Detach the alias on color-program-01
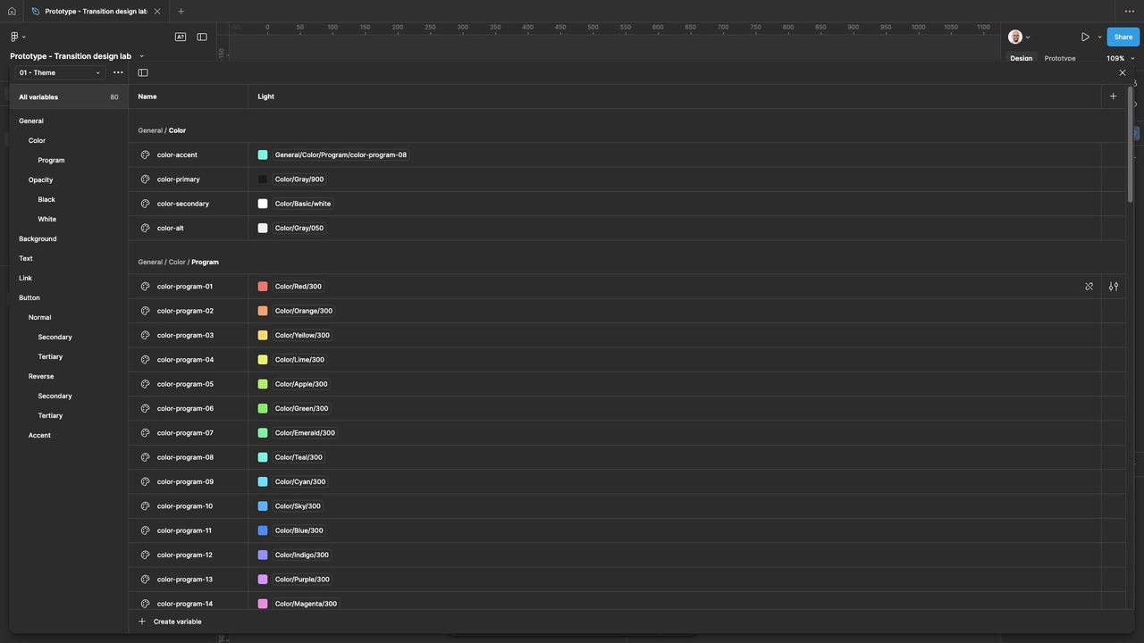1144x643 pixels. 1089,287
